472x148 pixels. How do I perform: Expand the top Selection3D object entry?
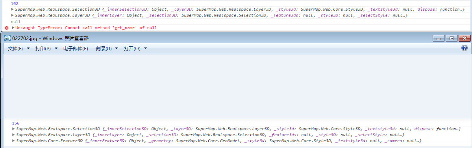pyautogui.click(x=12, y=9)
